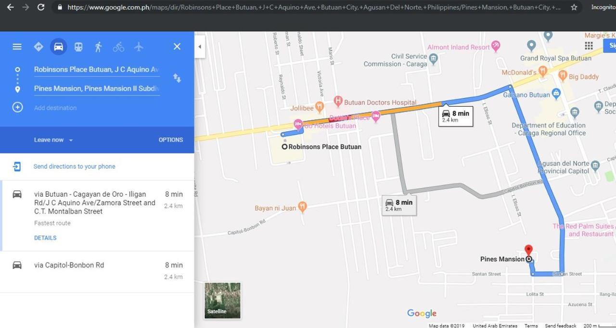Select walking travel mode icon
This screenshot has height=328, width=616.
[x=99, y=47]
